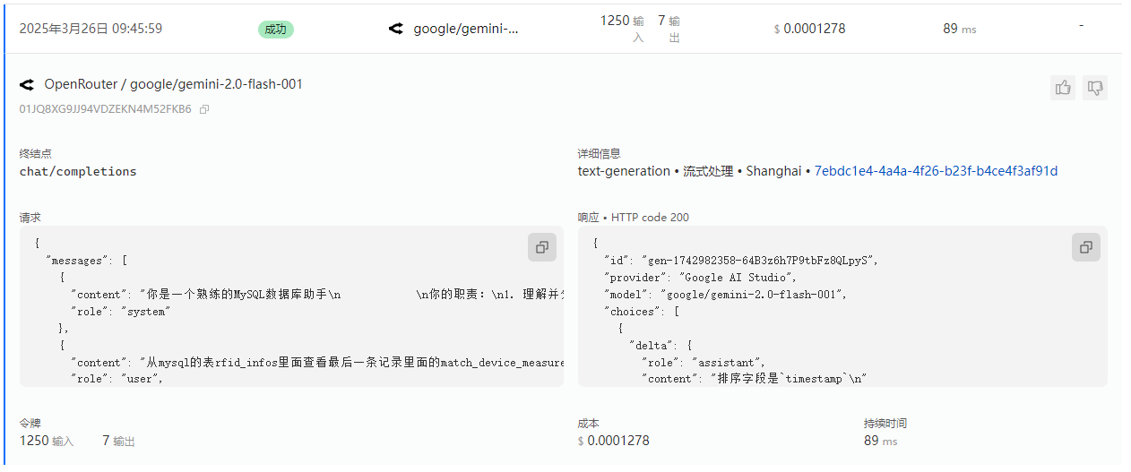Copy the response JSON body
The height and width of the screenshot is (472, 1131).
(1086, 247)
